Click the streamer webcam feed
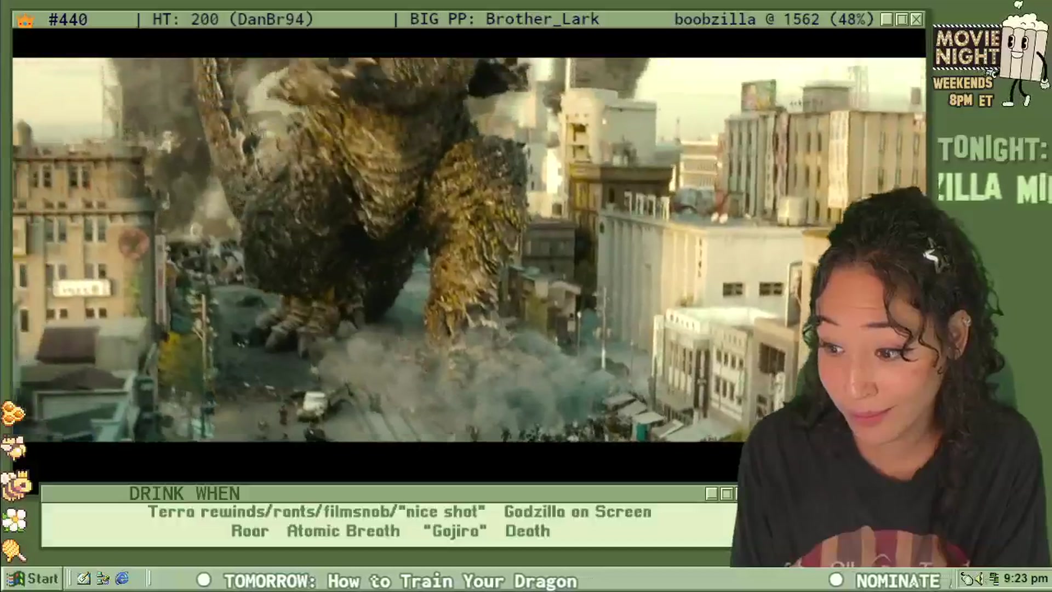Viewport: 1052px width, 592px height. coord(891,378)
